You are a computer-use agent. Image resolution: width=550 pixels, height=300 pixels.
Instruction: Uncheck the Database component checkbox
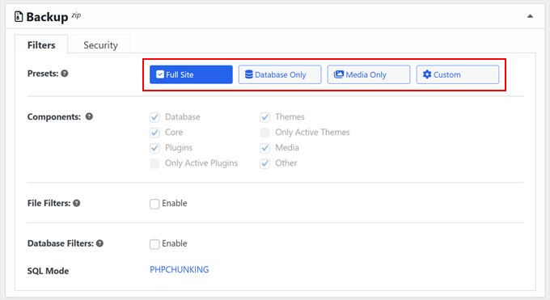click(154, 117)
